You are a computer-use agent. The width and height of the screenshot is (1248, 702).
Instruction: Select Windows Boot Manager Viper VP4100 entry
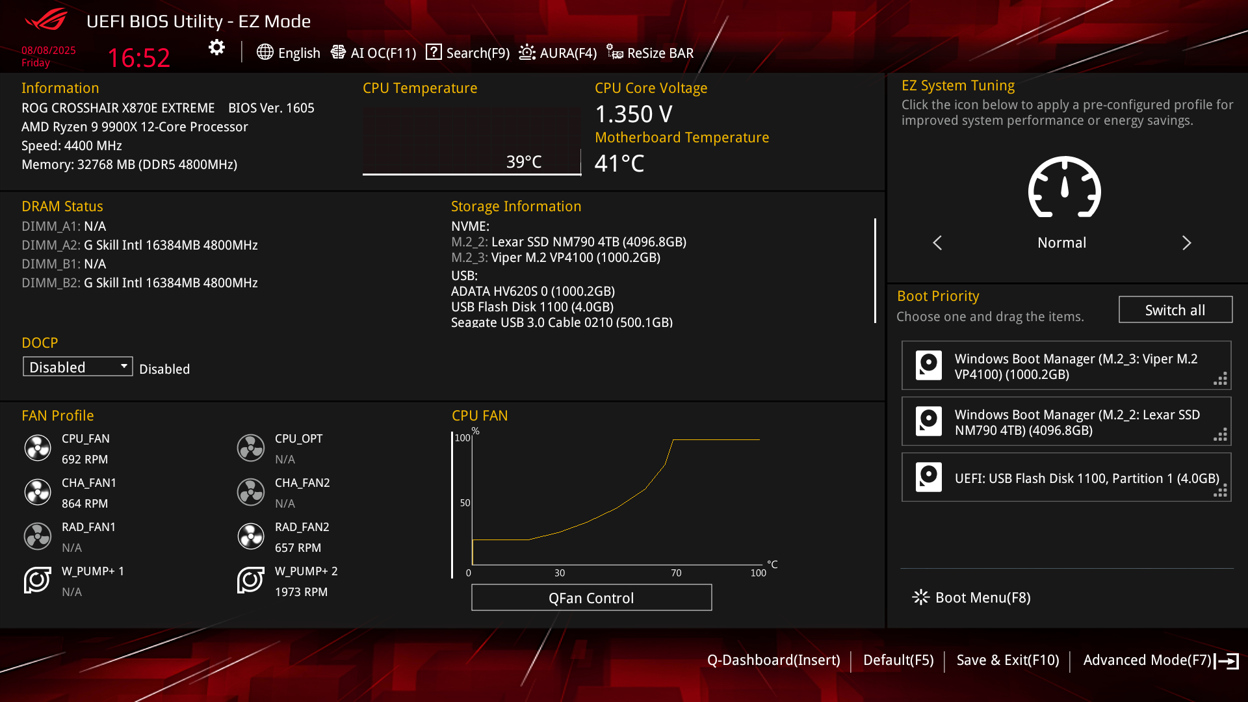1066,365
